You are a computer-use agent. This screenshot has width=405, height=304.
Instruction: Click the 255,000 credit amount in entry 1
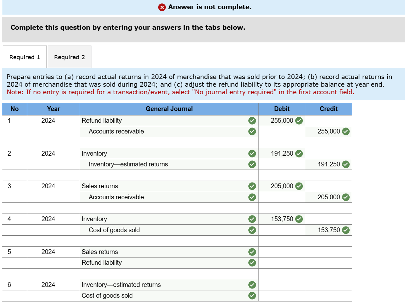point(329,131)
